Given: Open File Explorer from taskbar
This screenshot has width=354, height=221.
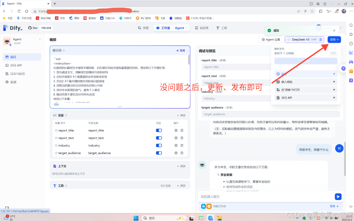Looking at the screenshot, I should (219, 218).
